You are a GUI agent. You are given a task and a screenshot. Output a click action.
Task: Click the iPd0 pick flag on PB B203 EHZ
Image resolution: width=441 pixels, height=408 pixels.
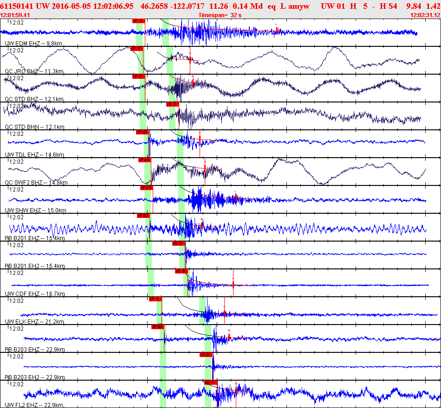(158, 327)
